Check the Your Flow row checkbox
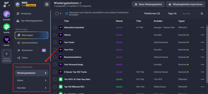Viewport: 208px width, 94px height. tap(55, 50)
